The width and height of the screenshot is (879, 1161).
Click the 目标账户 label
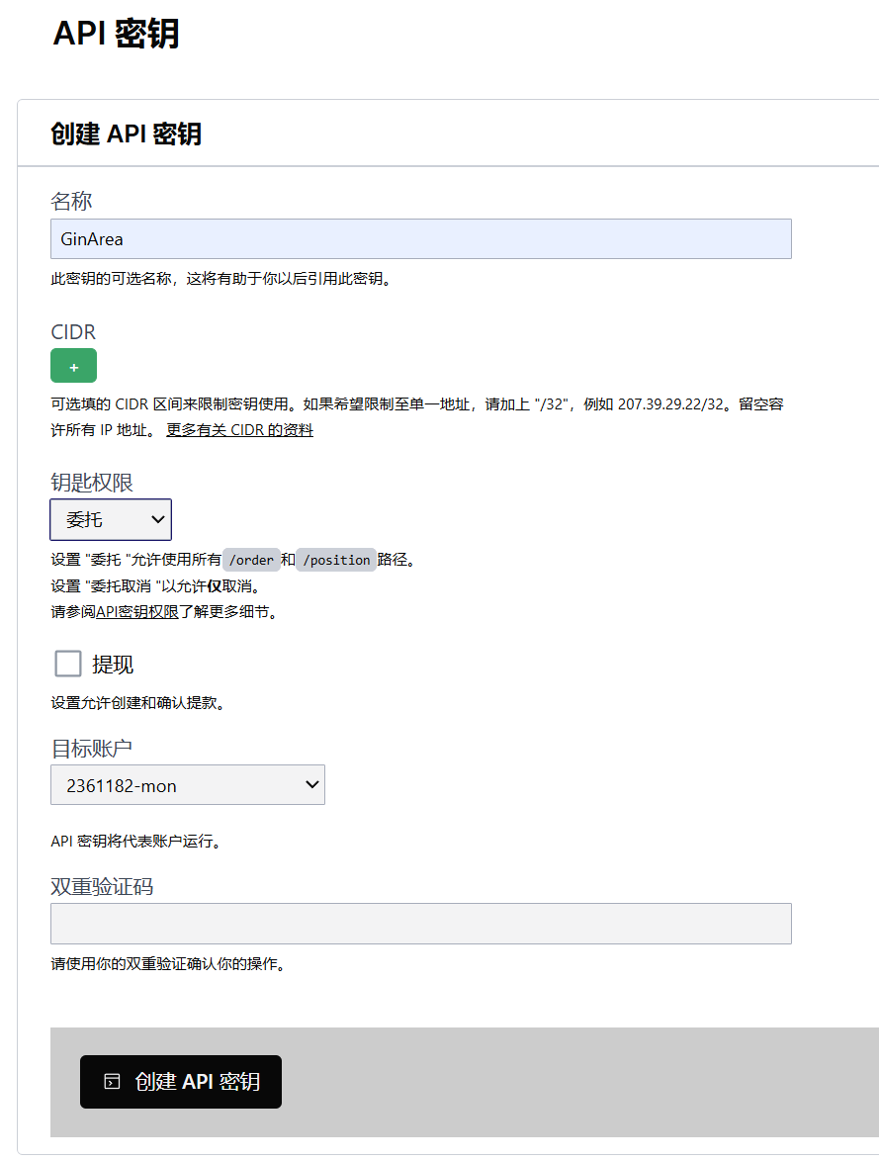tap(92, 749)
